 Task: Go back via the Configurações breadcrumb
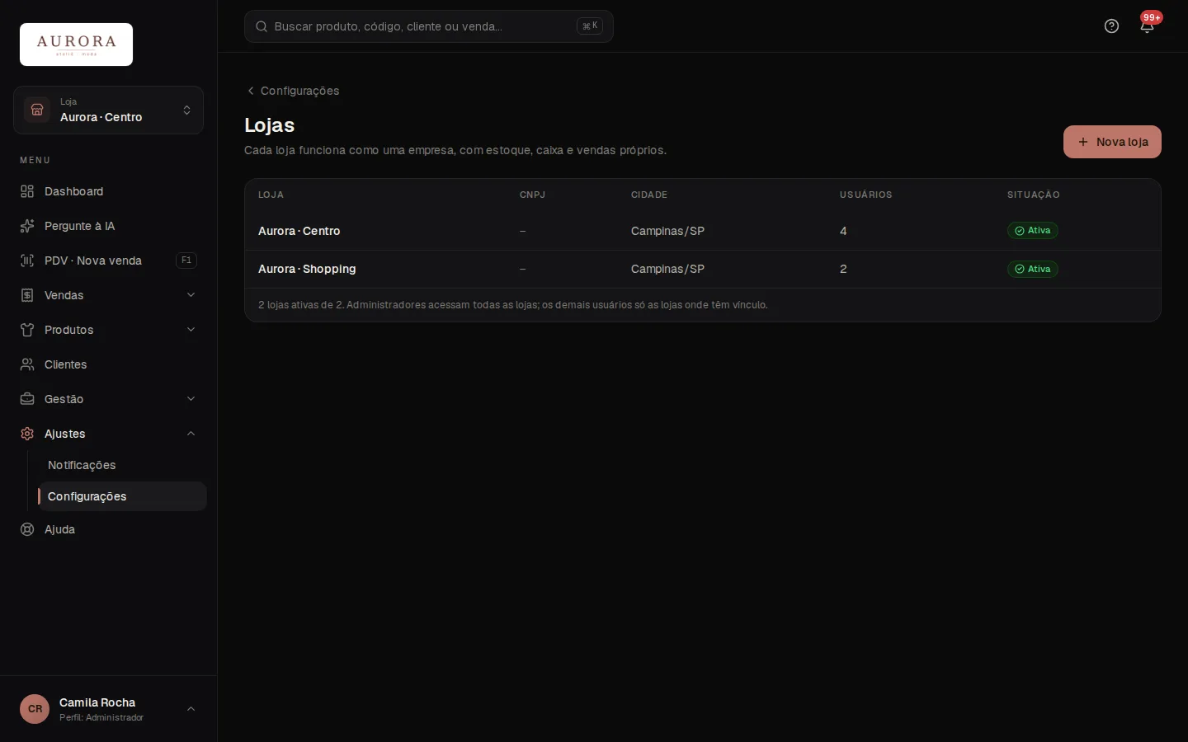293,91
